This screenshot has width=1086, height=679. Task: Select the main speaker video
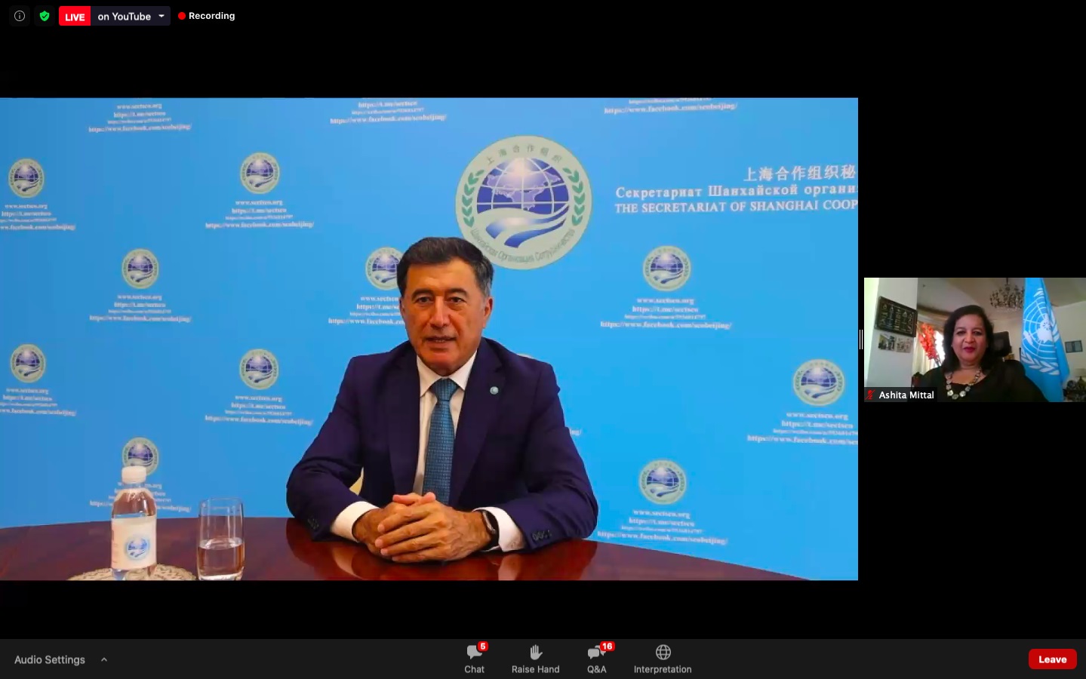pyautogui.click(x=429, y=339)
